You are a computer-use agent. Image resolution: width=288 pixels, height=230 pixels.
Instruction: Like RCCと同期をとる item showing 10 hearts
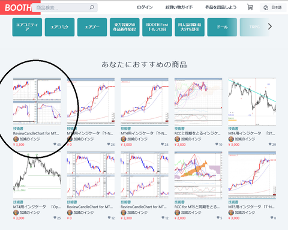[x=217, y=144]
